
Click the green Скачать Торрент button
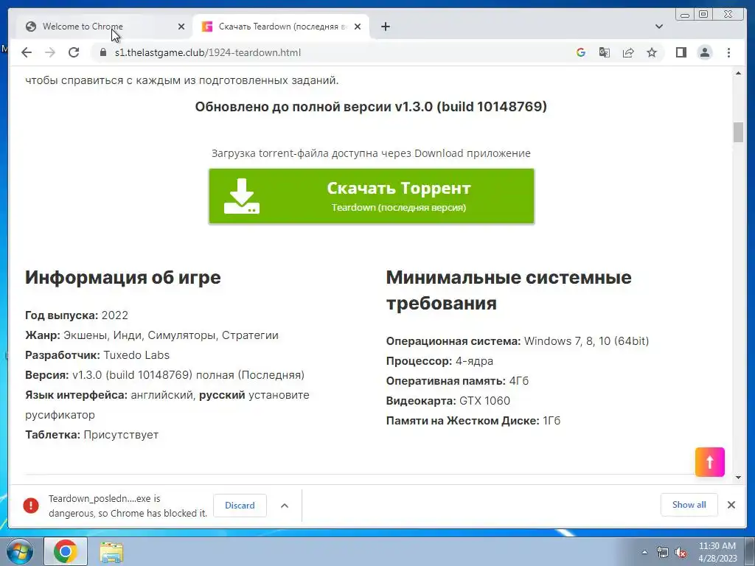click(x=372, y=196)
